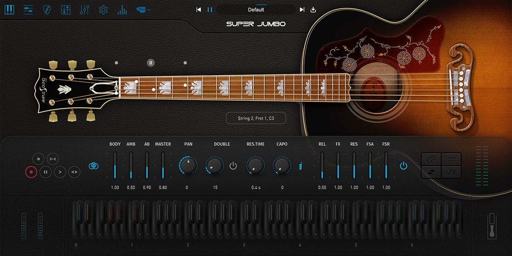
Task: Click the DOUBLE value 15
Action: click(215, 187)
